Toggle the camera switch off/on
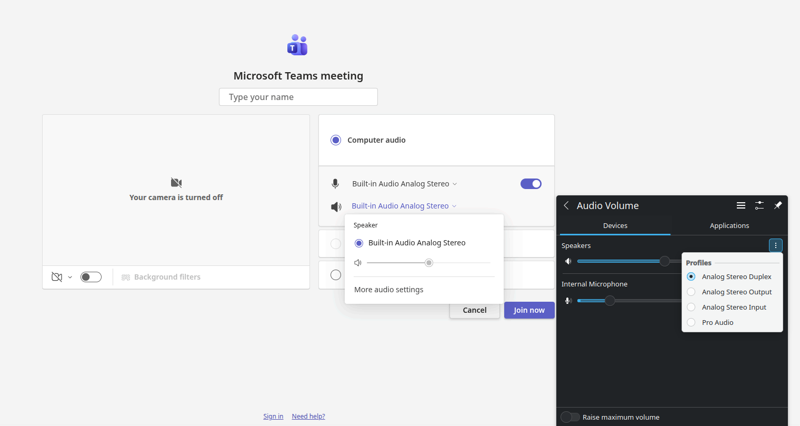Image resolution: width=800 pixels, height=426 pixels. coord(91,277)
